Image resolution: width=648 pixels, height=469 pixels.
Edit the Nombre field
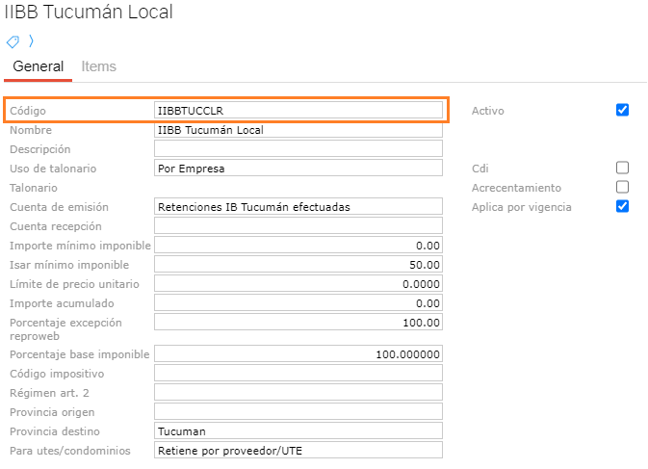(298, 130)
